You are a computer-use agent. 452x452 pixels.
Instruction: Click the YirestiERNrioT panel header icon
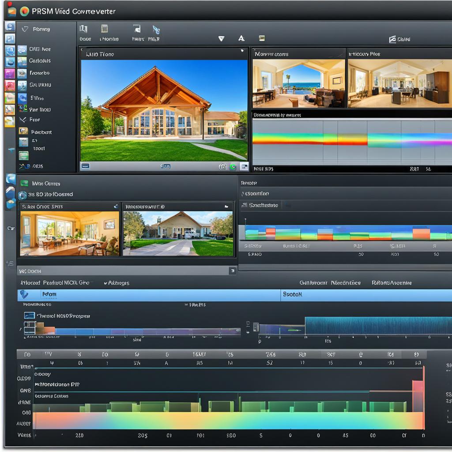[x=226, y=207]
